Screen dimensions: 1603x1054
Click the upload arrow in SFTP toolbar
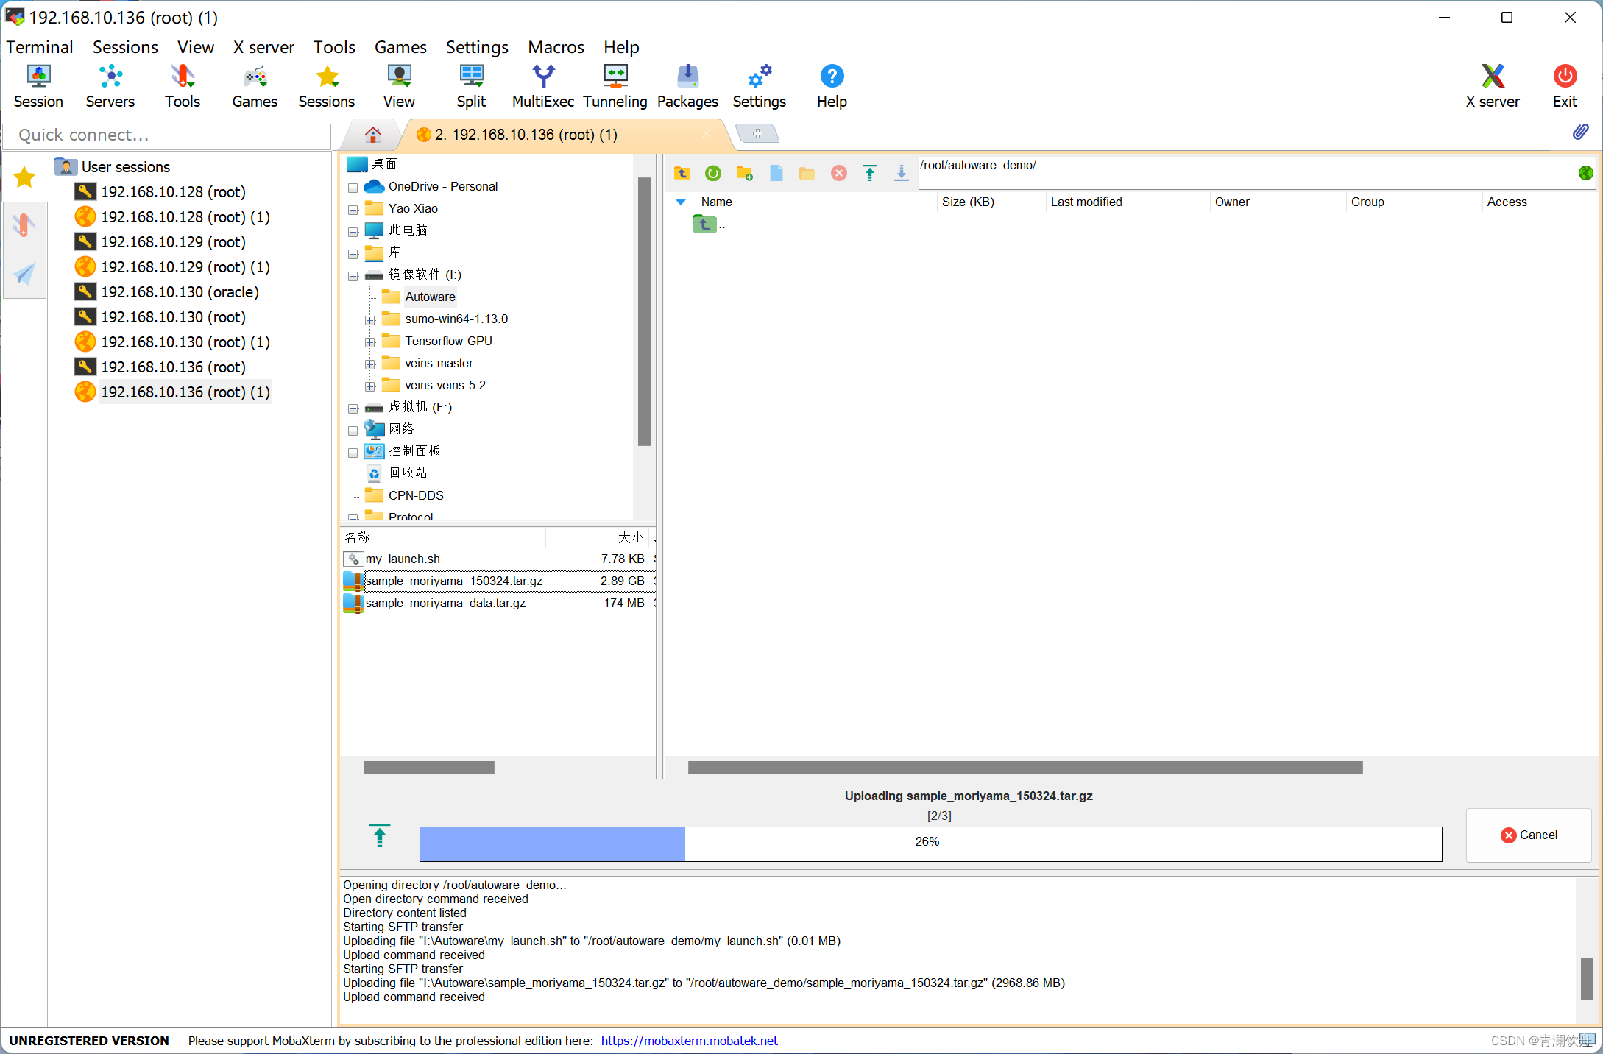870,173
